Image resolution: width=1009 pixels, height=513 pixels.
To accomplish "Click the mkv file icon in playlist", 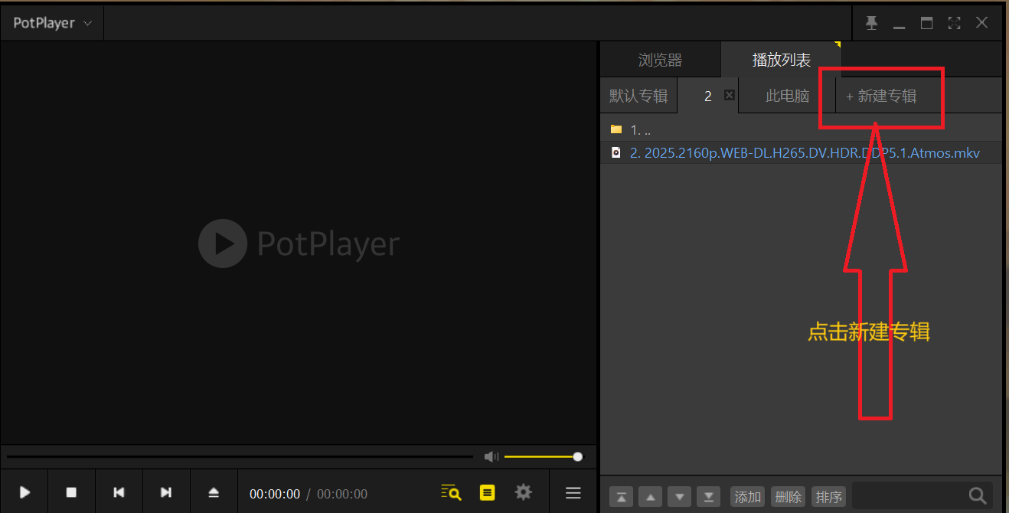I will point(616,152).
